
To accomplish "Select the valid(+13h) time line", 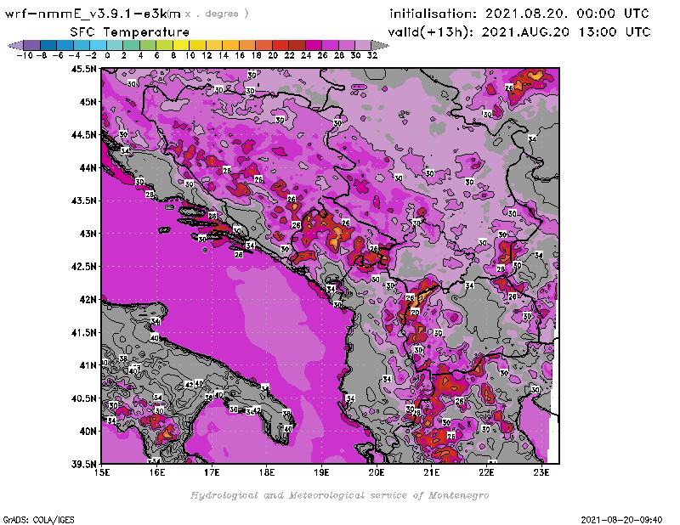I will coord(519,32).
